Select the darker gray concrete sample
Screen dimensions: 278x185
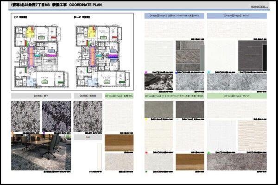click(190, 109)
